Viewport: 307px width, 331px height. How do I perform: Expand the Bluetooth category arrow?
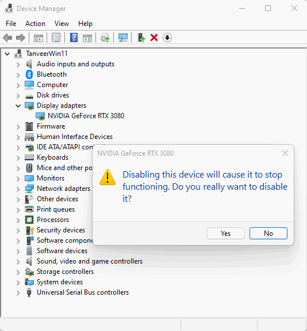point(18,75)
